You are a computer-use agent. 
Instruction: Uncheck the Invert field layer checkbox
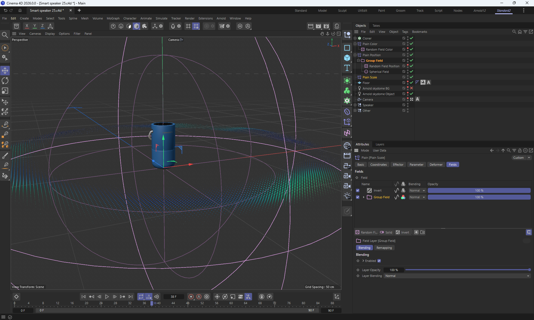click(358, 190)
